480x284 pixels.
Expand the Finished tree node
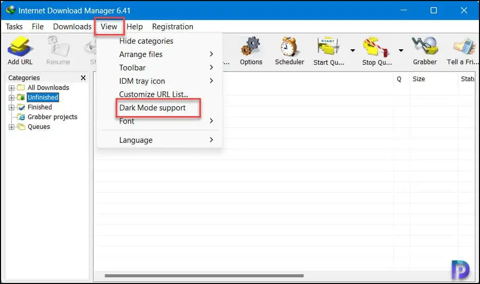click(x=12, y=107)
